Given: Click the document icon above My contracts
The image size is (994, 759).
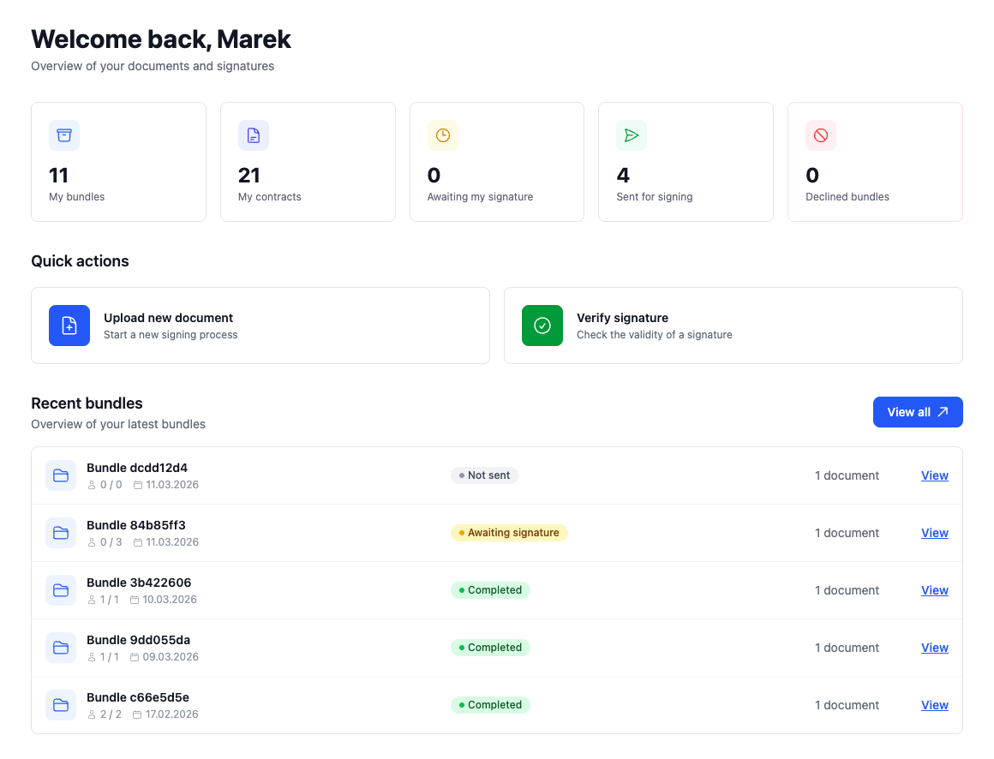Looking at the screenshot, I should point(253,135).
